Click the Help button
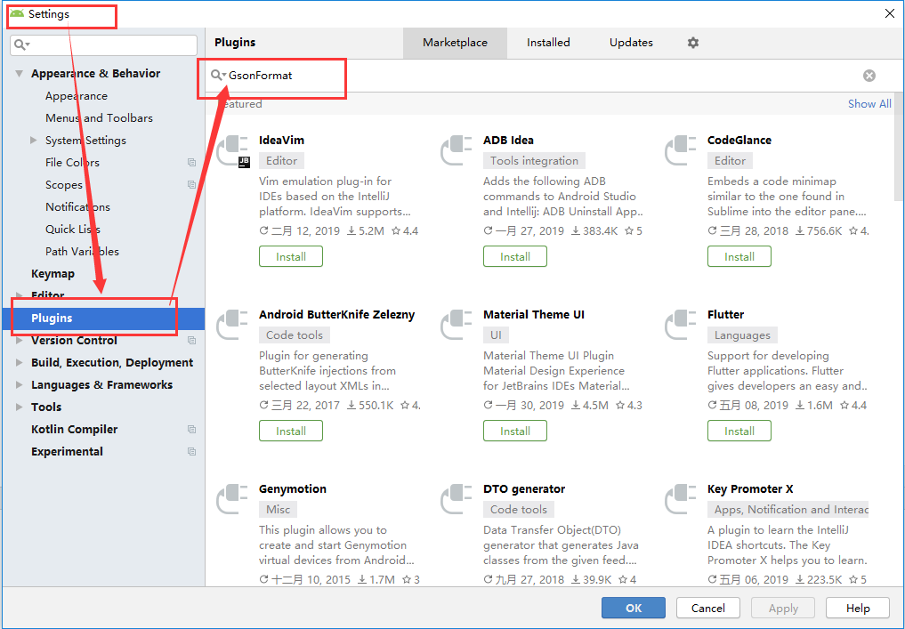The image size is (905, 629). click(x=858, y=609)
